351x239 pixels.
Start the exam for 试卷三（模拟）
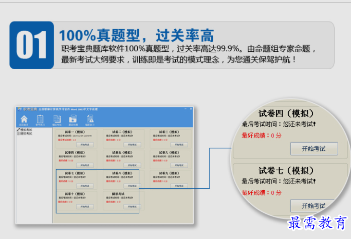pyautogui.click(x=179, y=145)
